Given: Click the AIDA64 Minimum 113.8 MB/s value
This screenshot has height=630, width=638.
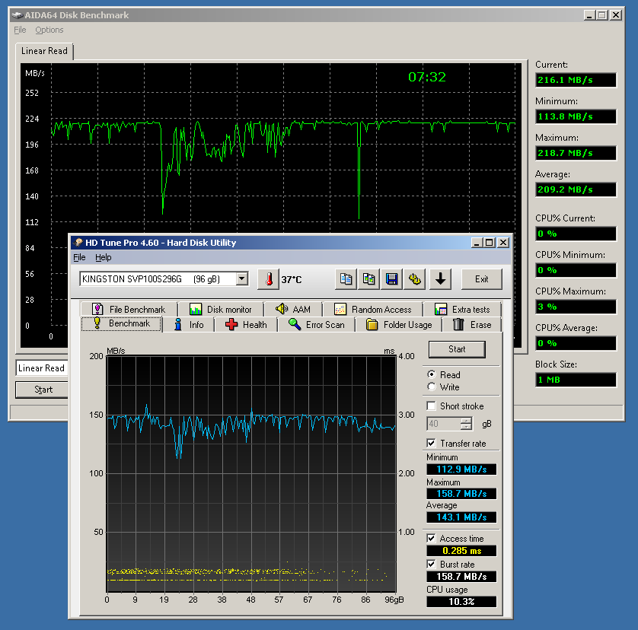Looking at the screenshot, I should (x=576, y=116).
